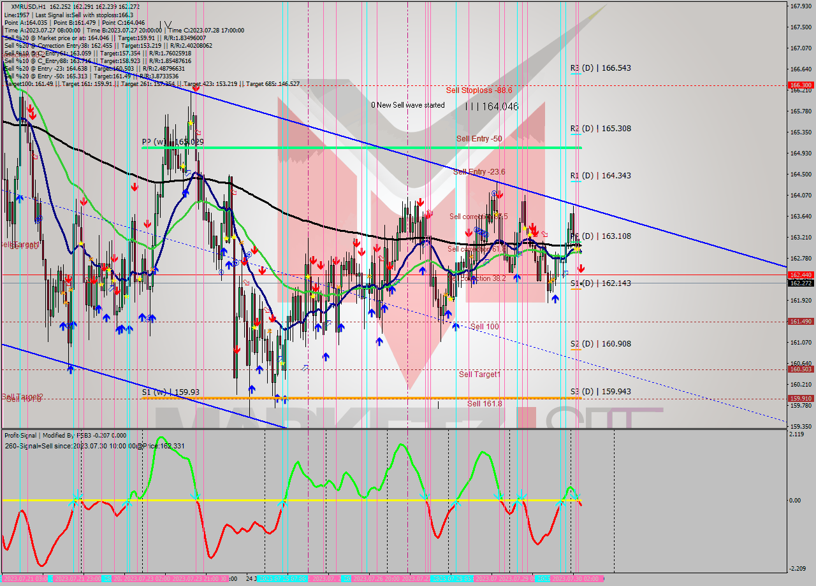Click the red sell arrow above the S1 (D) label

tap(581, 269)
